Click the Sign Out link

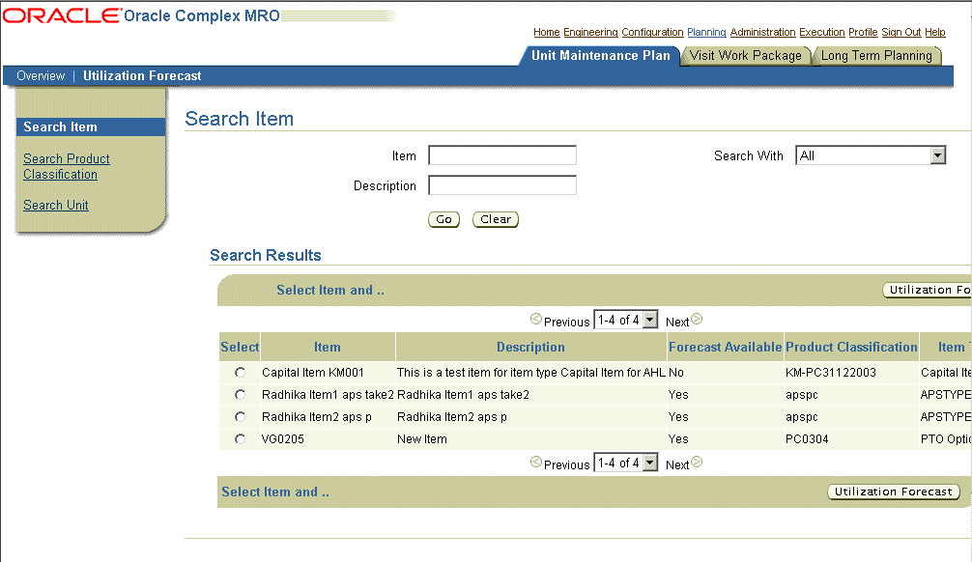[901, 32]
